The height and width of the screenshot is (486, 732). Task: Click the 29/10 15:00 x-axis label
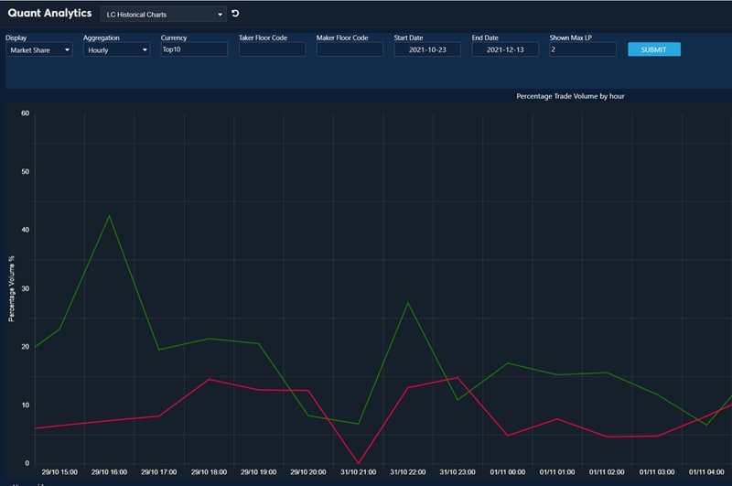pyautogui.click(x=59, y=472)
